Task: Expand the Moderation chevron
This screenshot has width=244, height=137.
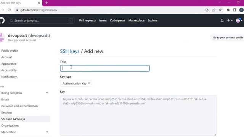Action: click(x=47, y=132)
